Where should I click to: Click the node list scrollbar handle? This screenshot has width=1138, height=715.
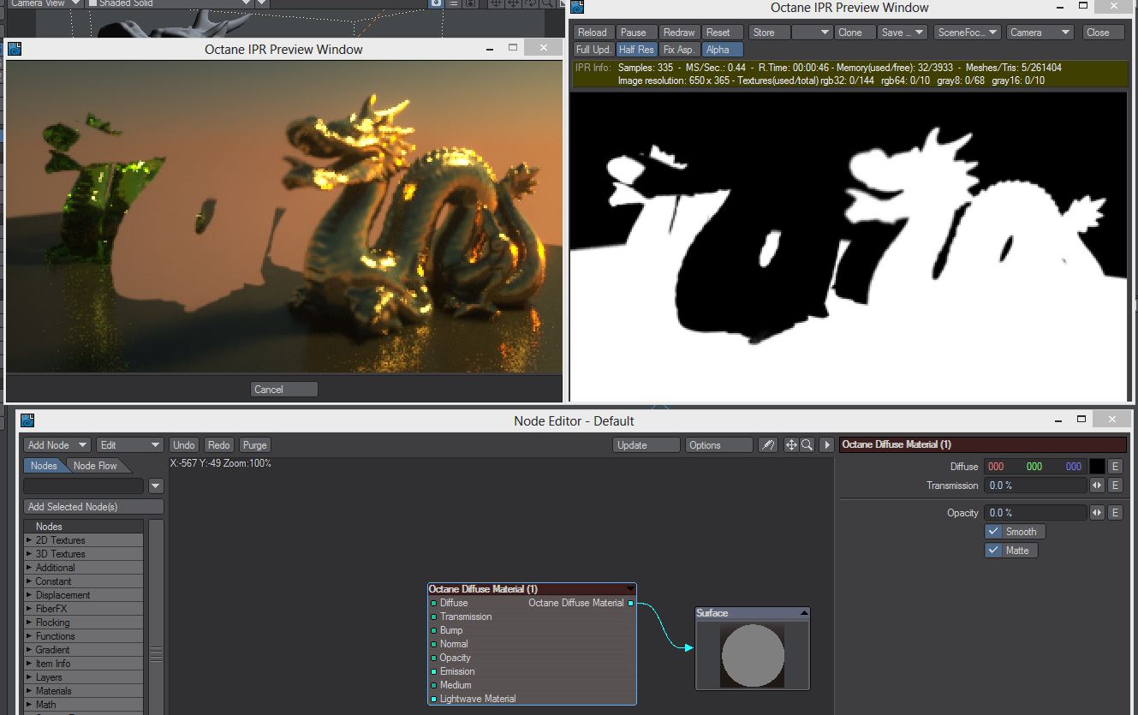click(x=156, y=653)
